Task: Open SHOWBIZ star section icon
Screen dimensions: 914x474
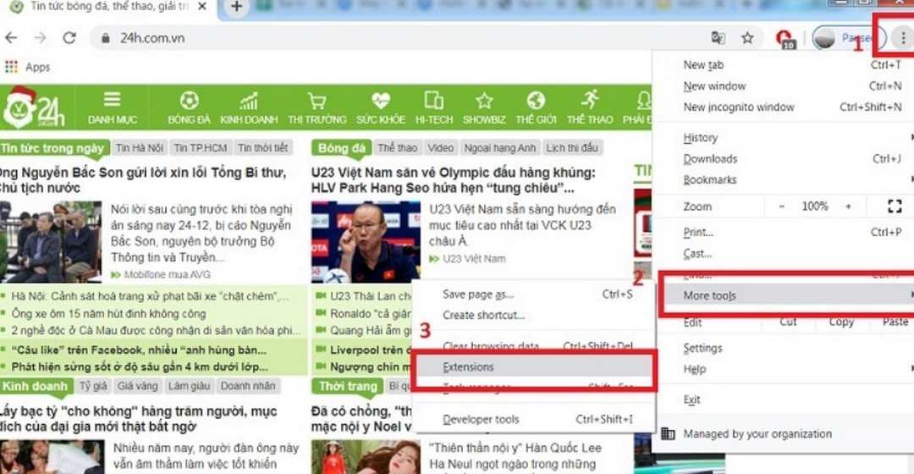Action: pos(484,101)
